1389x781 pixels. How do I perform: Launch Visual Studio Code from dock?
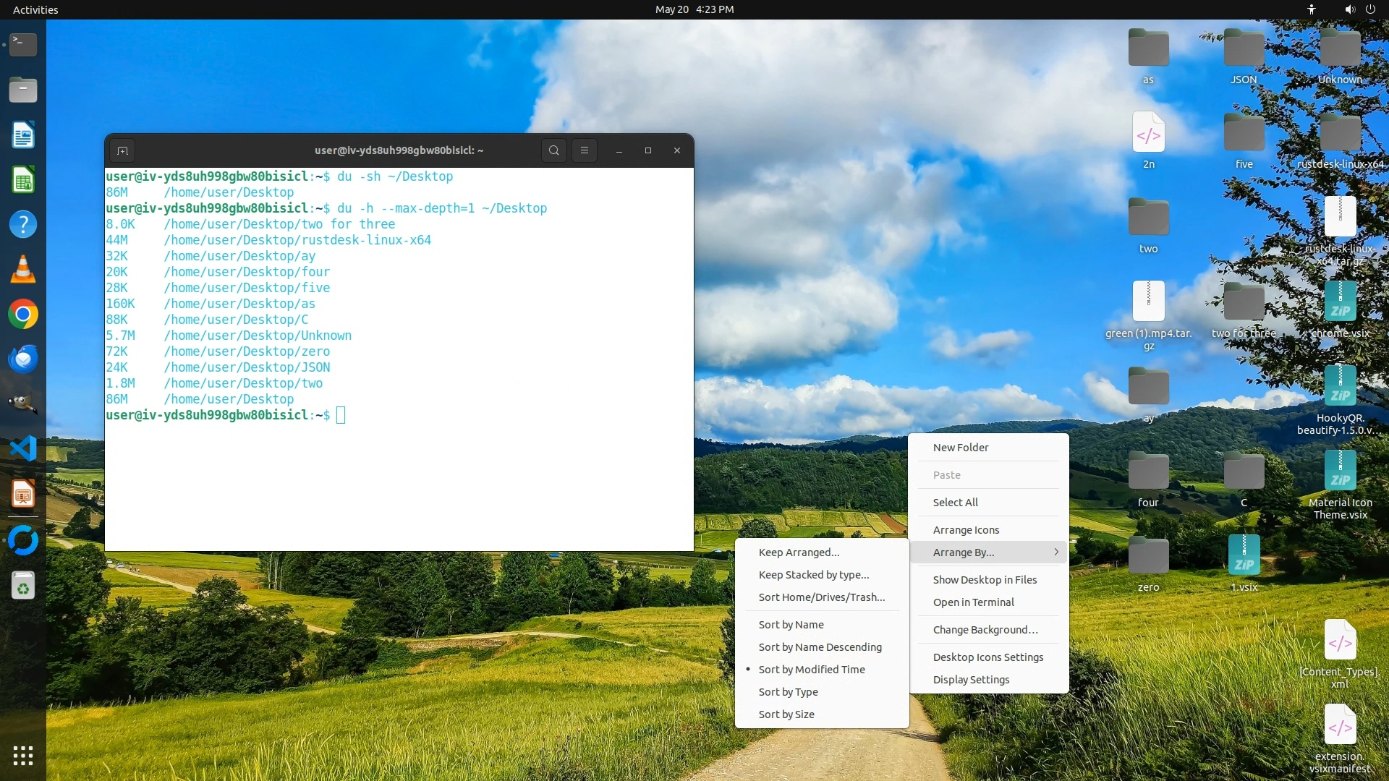tap(23, 449)
